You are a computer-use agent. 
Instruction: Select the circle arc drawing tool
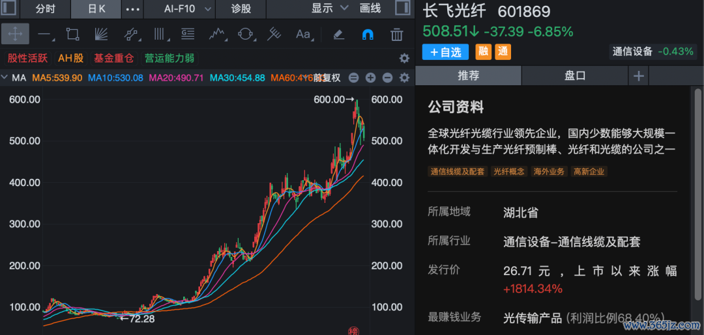point(246,34)
